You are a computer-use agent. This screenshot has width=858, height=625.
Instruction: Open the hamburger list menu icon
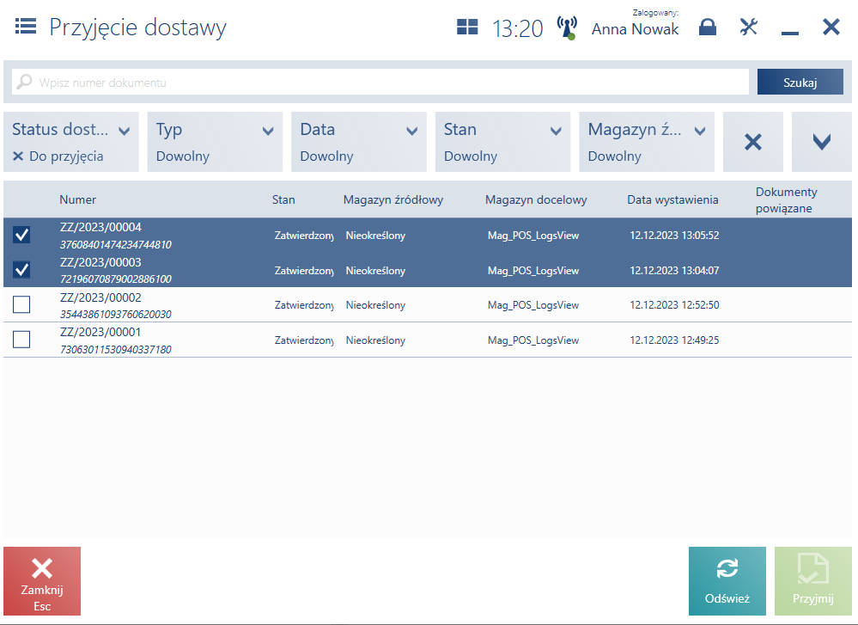click(26, 27)
